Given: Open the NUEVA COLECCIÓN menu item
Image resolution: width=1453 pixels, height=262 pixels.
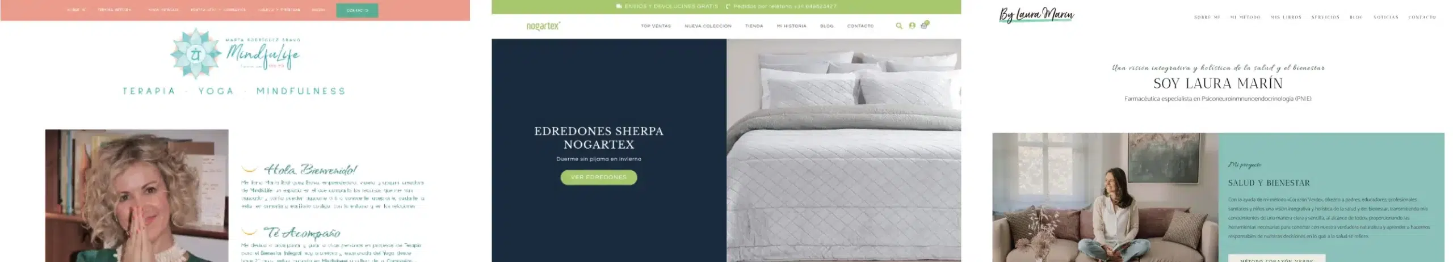Looking at the screenshot, I should [708, 26].
